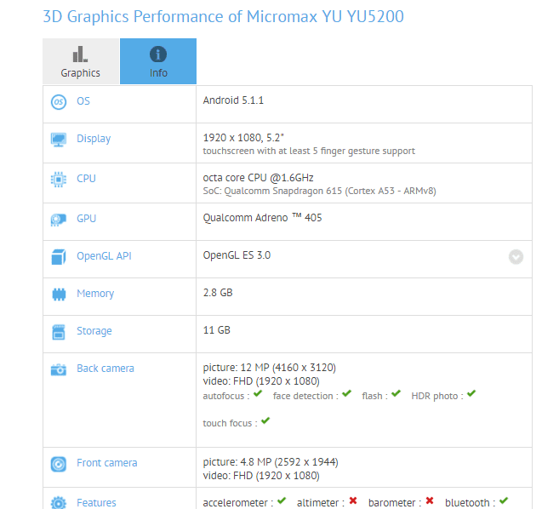Click the front camera video FHD text
The width and height of the screenshot is (559, 509).
pos(261,476)
